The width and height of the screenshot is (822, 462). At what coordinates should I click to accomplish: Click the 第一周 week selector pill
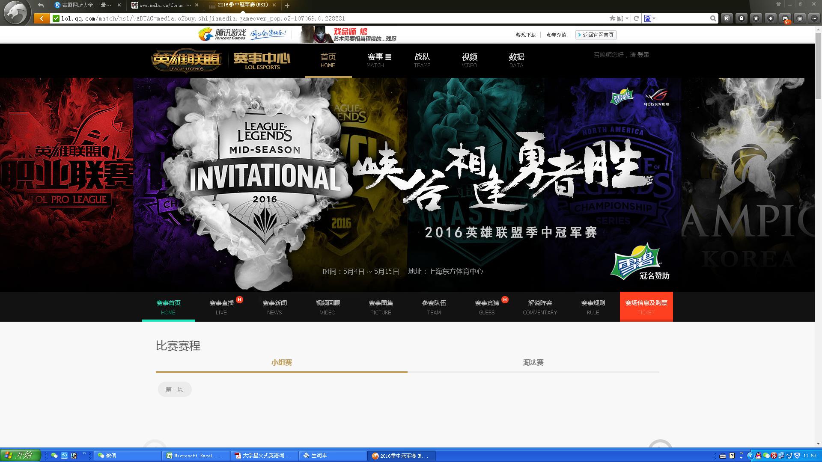tap(175, 389)
